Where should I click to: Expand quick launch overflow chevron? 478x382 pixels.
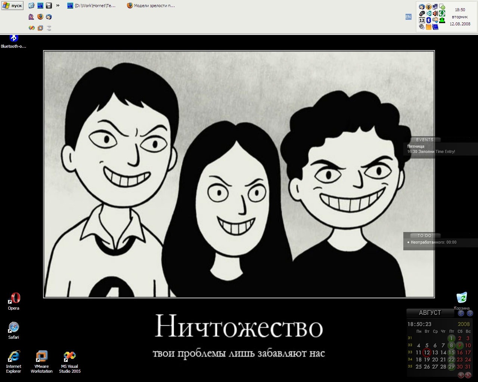(x=58, y=6)
